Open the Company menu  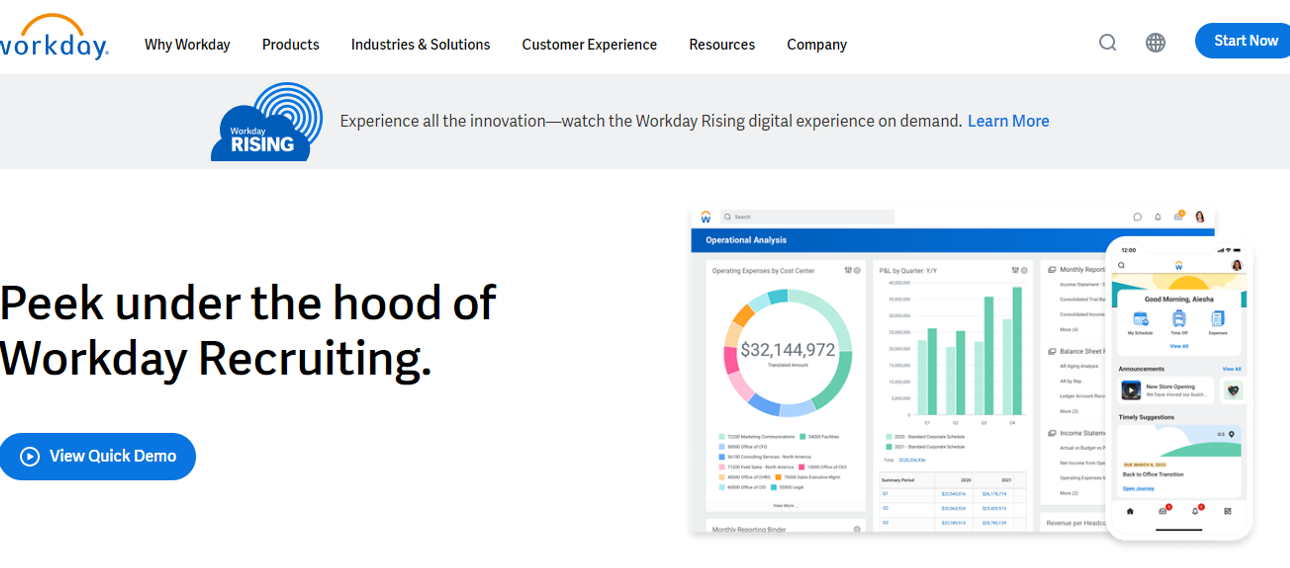816,45
